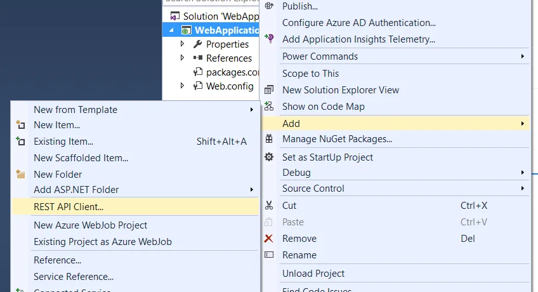Click the Publish globe icon

[x=269, y=6]
